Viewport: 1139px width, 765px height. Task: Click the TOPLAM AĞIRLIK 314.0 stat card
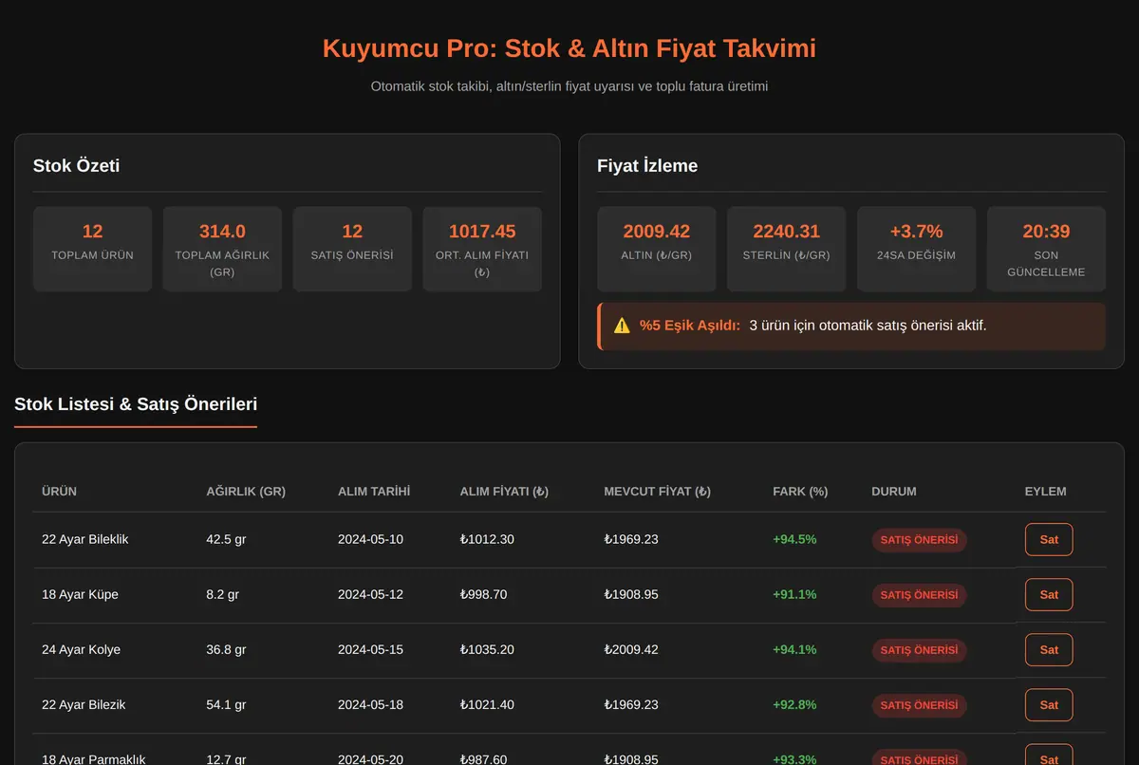click(222, 249)
